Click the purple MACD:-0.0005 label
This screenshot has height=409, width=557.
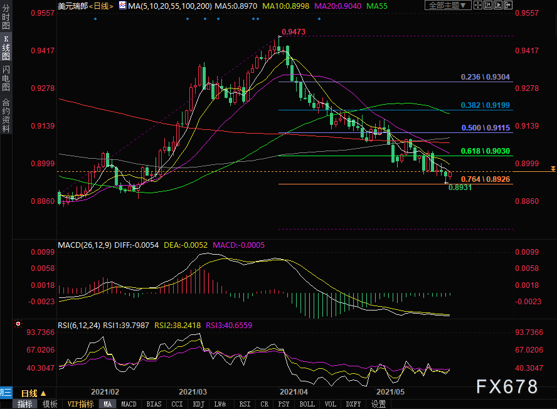pos(239,245)
